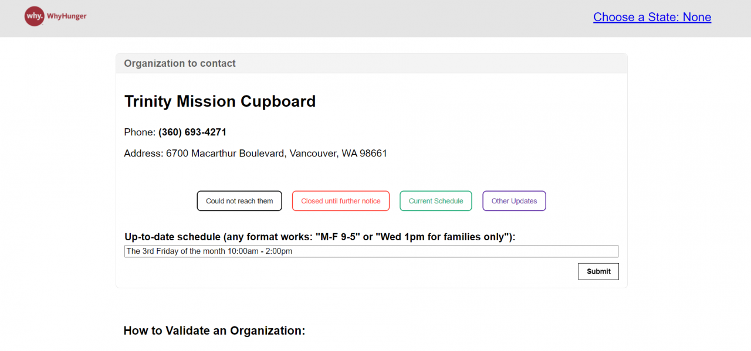Choose the green 'Current Schedule' button
Viewport: 751px width, 351px height.
click(435, 201)
